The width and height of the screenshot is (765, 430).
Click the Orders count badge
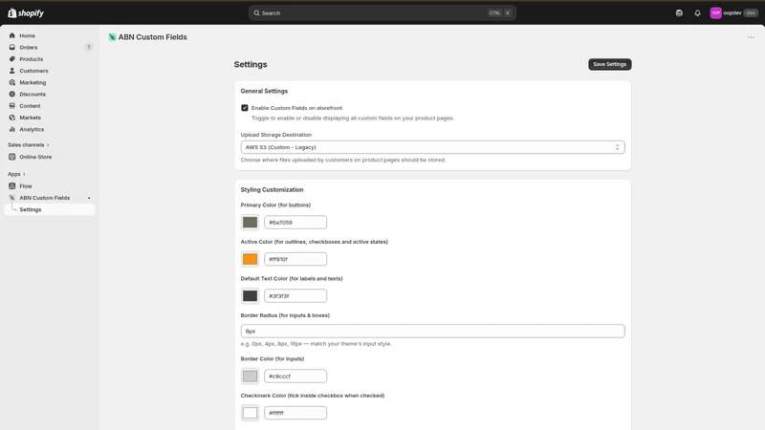(89, 47)
